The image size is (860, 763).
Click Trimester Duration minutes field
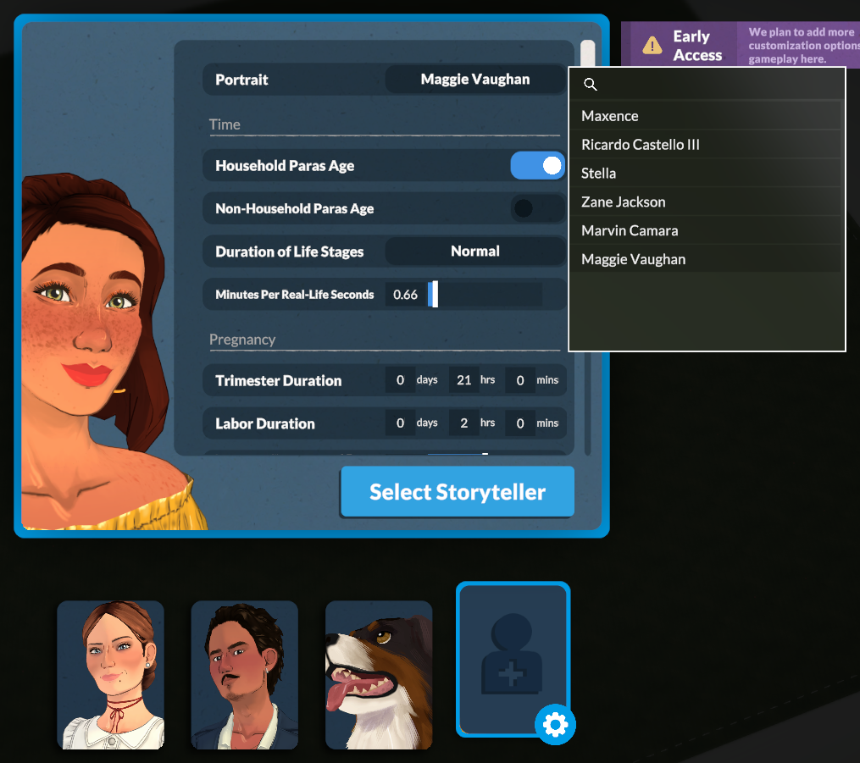[x=520, y=380]
